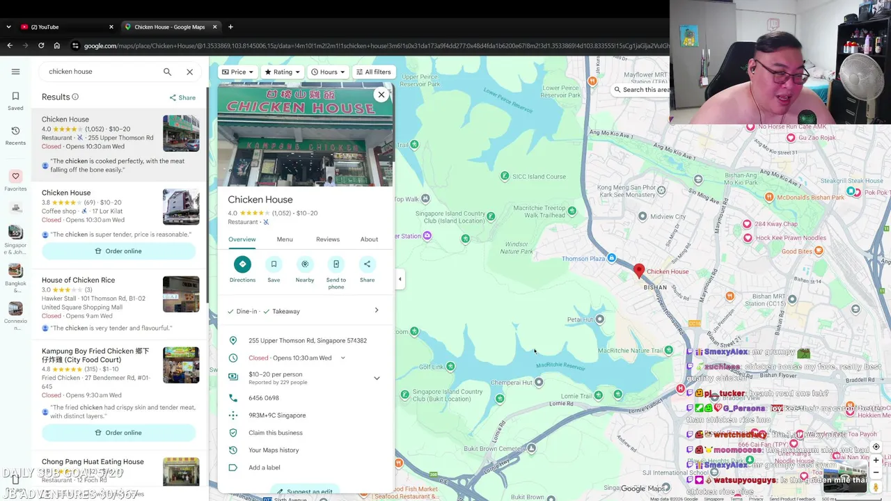Click the Directions icon for Chicken House
Screen dimensions: 891x501
tap(242, 264)
